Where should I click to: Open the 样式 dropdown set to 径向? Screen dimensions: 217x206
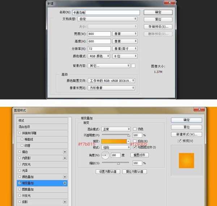point(116,148)
